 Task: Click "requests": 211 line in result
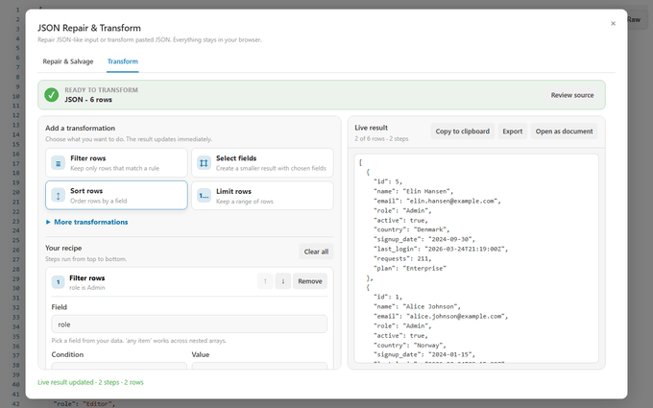pos(402,258)
